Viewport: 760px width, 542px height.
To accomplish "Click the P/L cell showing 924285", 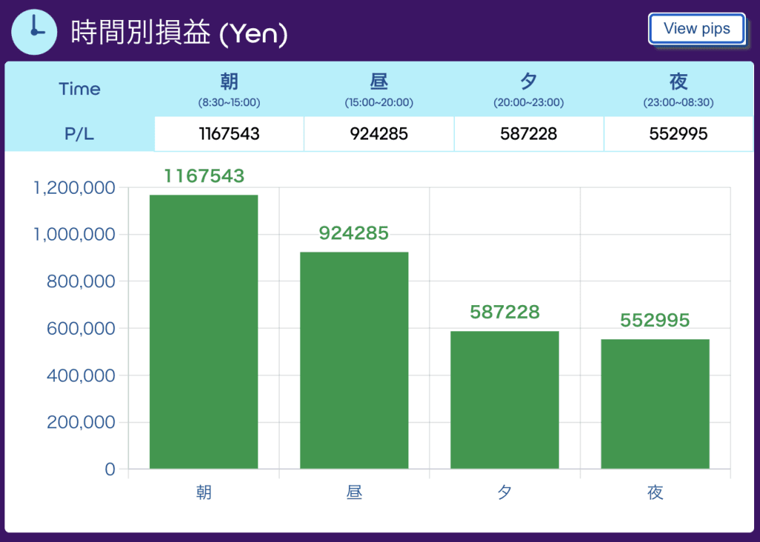I will point(379,134).
